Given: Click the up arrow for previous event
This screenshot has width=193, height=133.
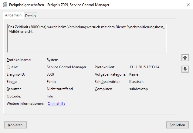Looking at the screenshot, I should point(185,58).
